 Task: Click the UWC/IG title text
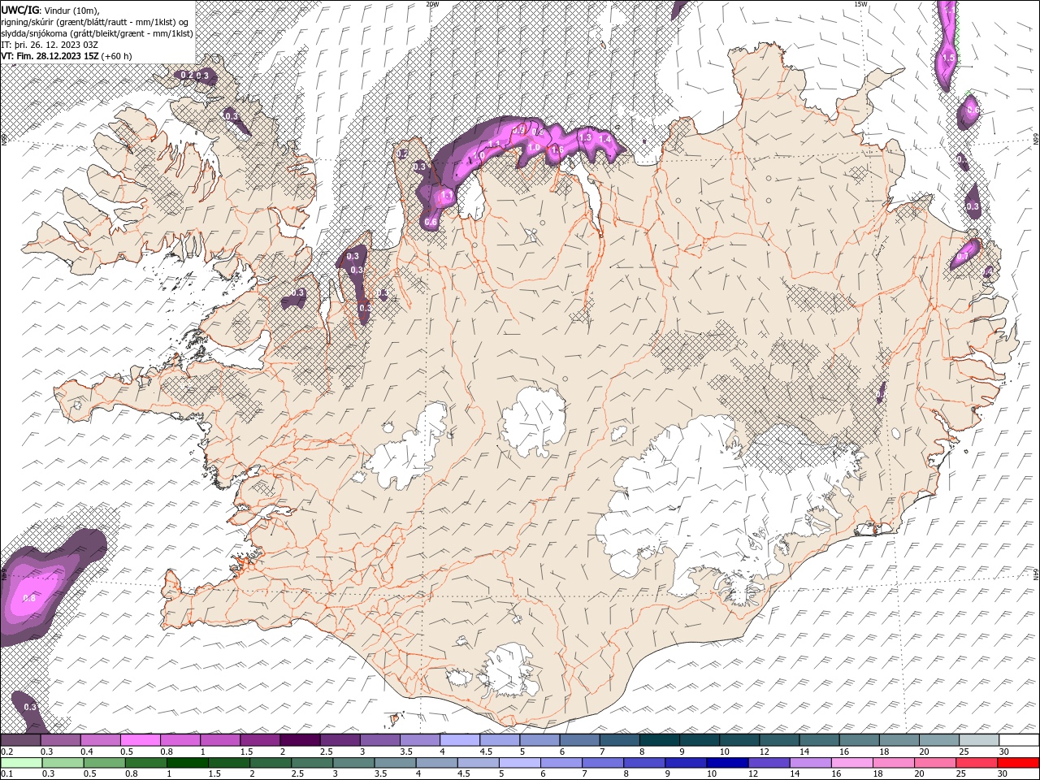pyautogui.click(x=20, y=9)
